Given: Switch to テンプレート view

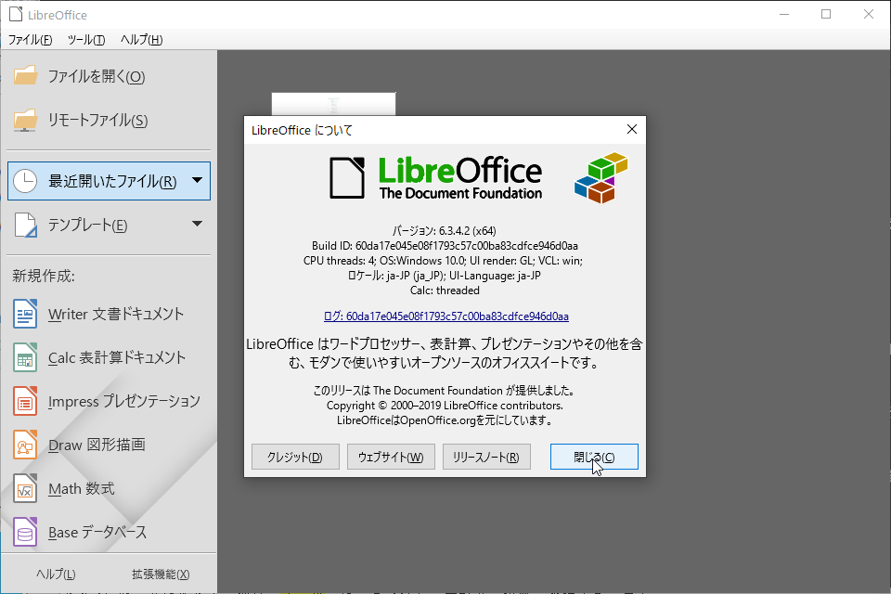Looking at the screenshot, I should point(93,225).
